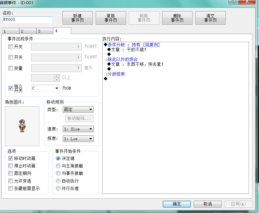Open the first switch selector field
Viewport: 259px width, 213px height.
(56, 47)
